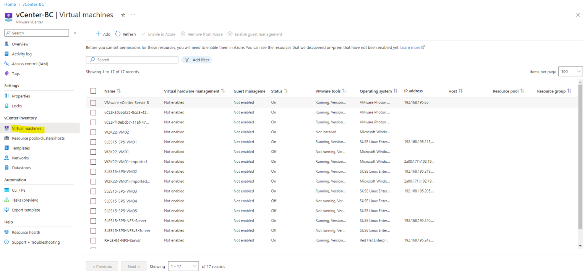Click the star icon next to vCenter-BC

coord(123,15)
